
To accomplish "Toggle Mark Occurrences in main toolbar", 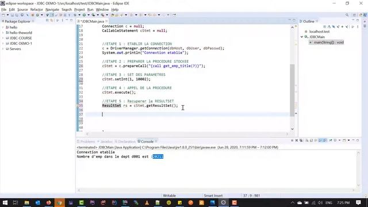I will [x=52, y=15].
